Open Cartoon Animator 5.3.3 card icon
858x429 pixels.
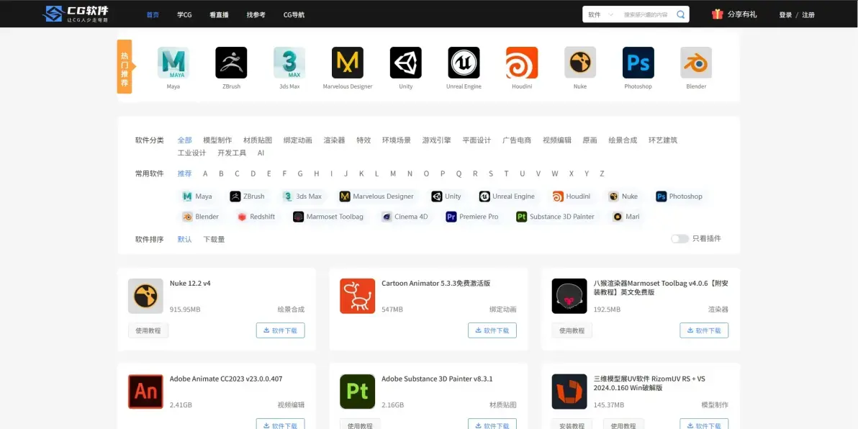tap(357, 296)
